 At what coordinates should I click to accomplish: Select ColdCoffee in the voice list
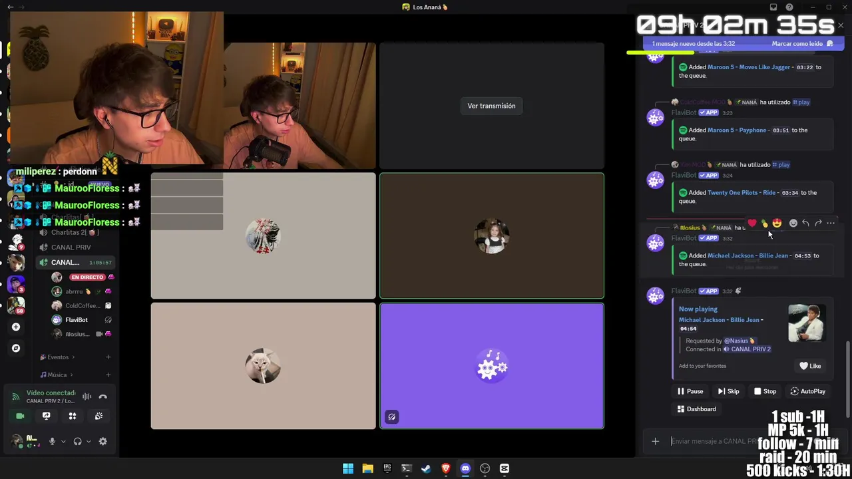pyautogui.click(x=82, y=306)
